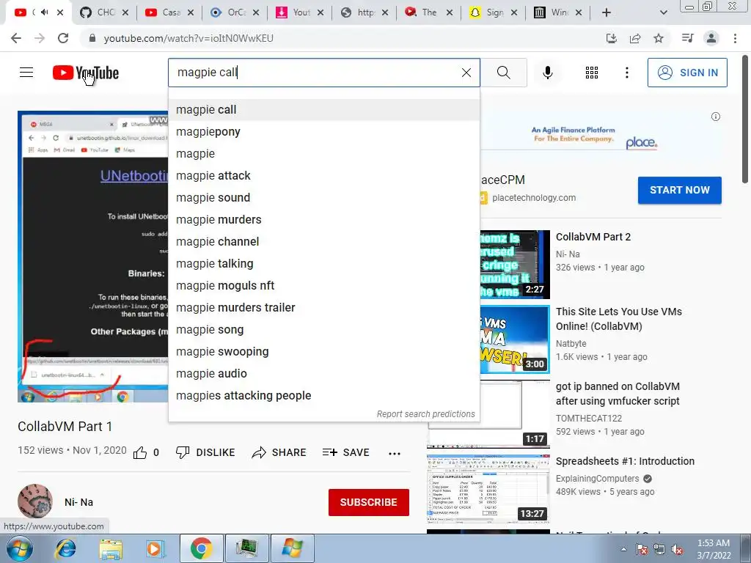Screen dimensions: 751x563
Task: Reload the page
Action: [x=63, y=38]
